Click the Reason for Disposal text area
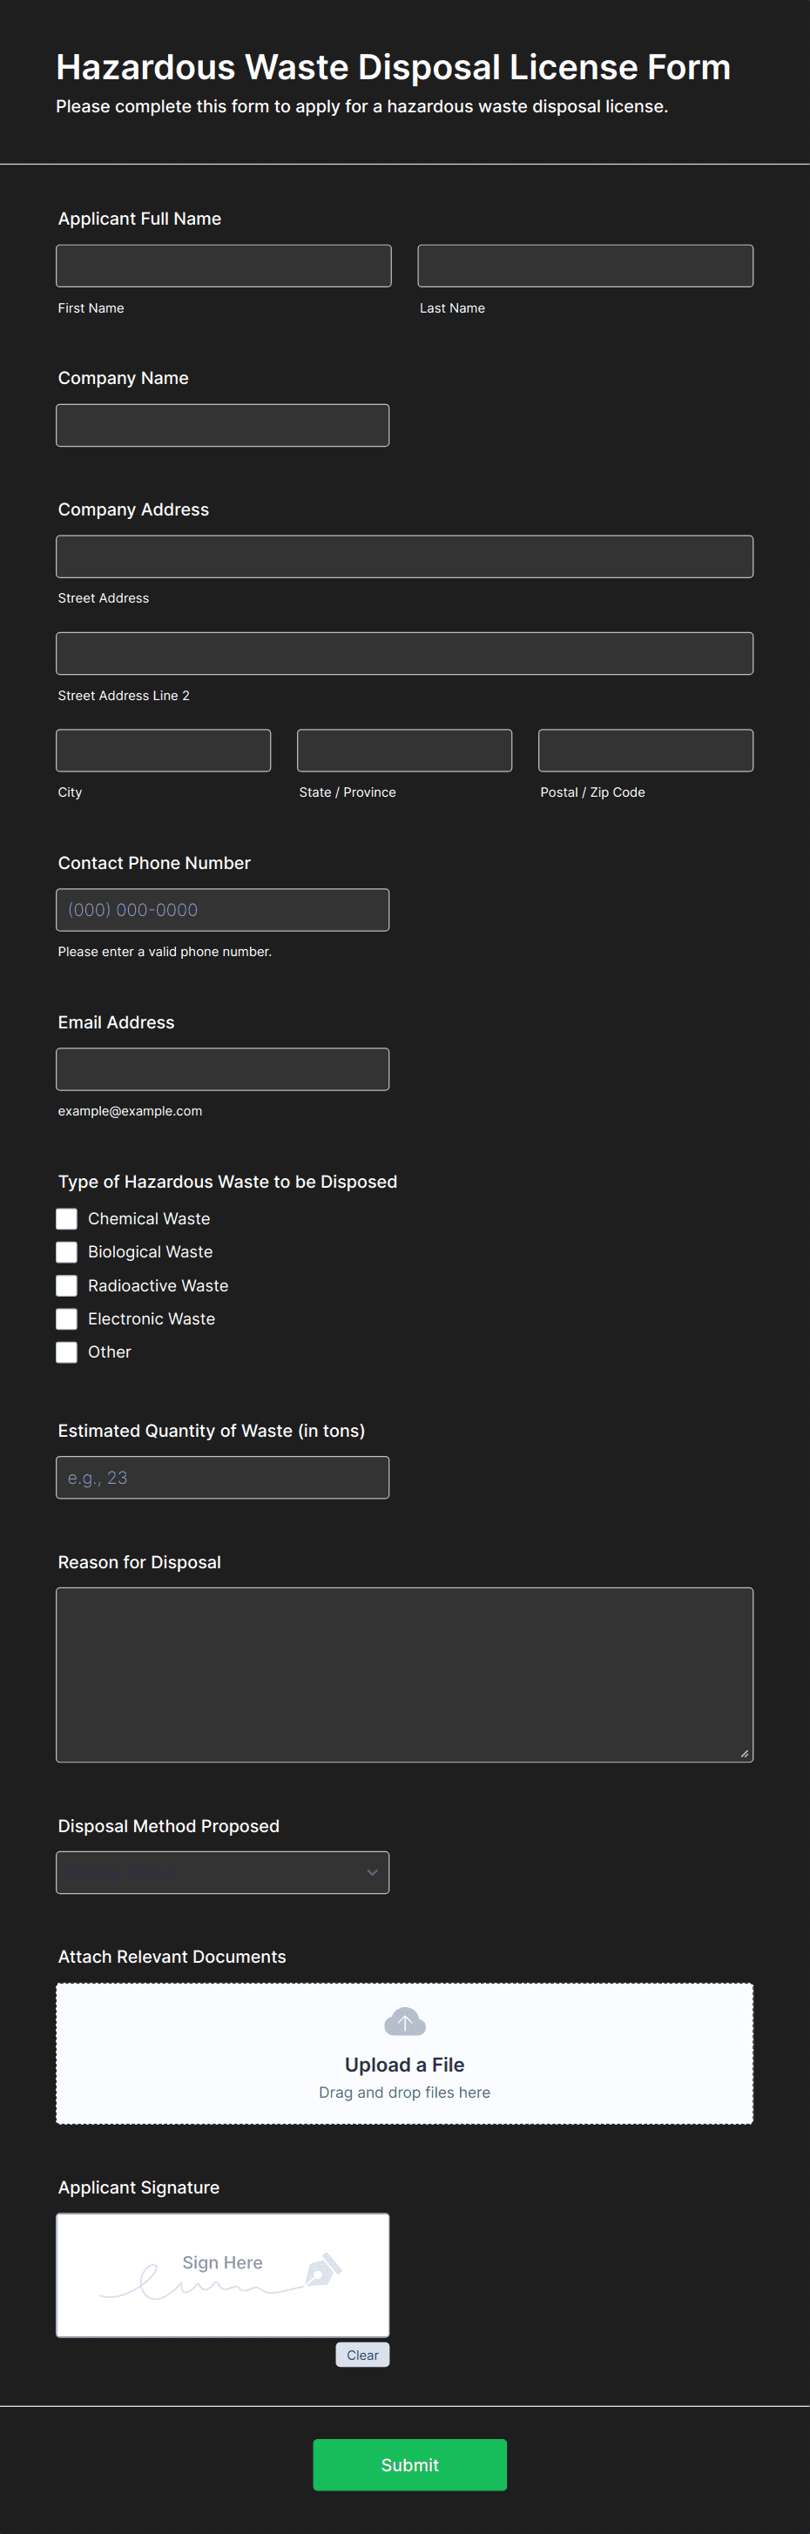Image resolution: width=810 pixels, height=2534 pixels. tap(404, 1675)
